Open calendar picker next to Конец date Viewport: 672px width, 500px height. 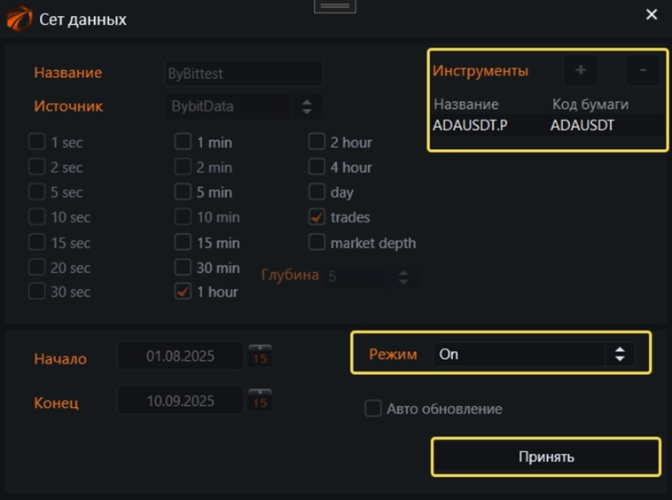[x=260, y=400]
